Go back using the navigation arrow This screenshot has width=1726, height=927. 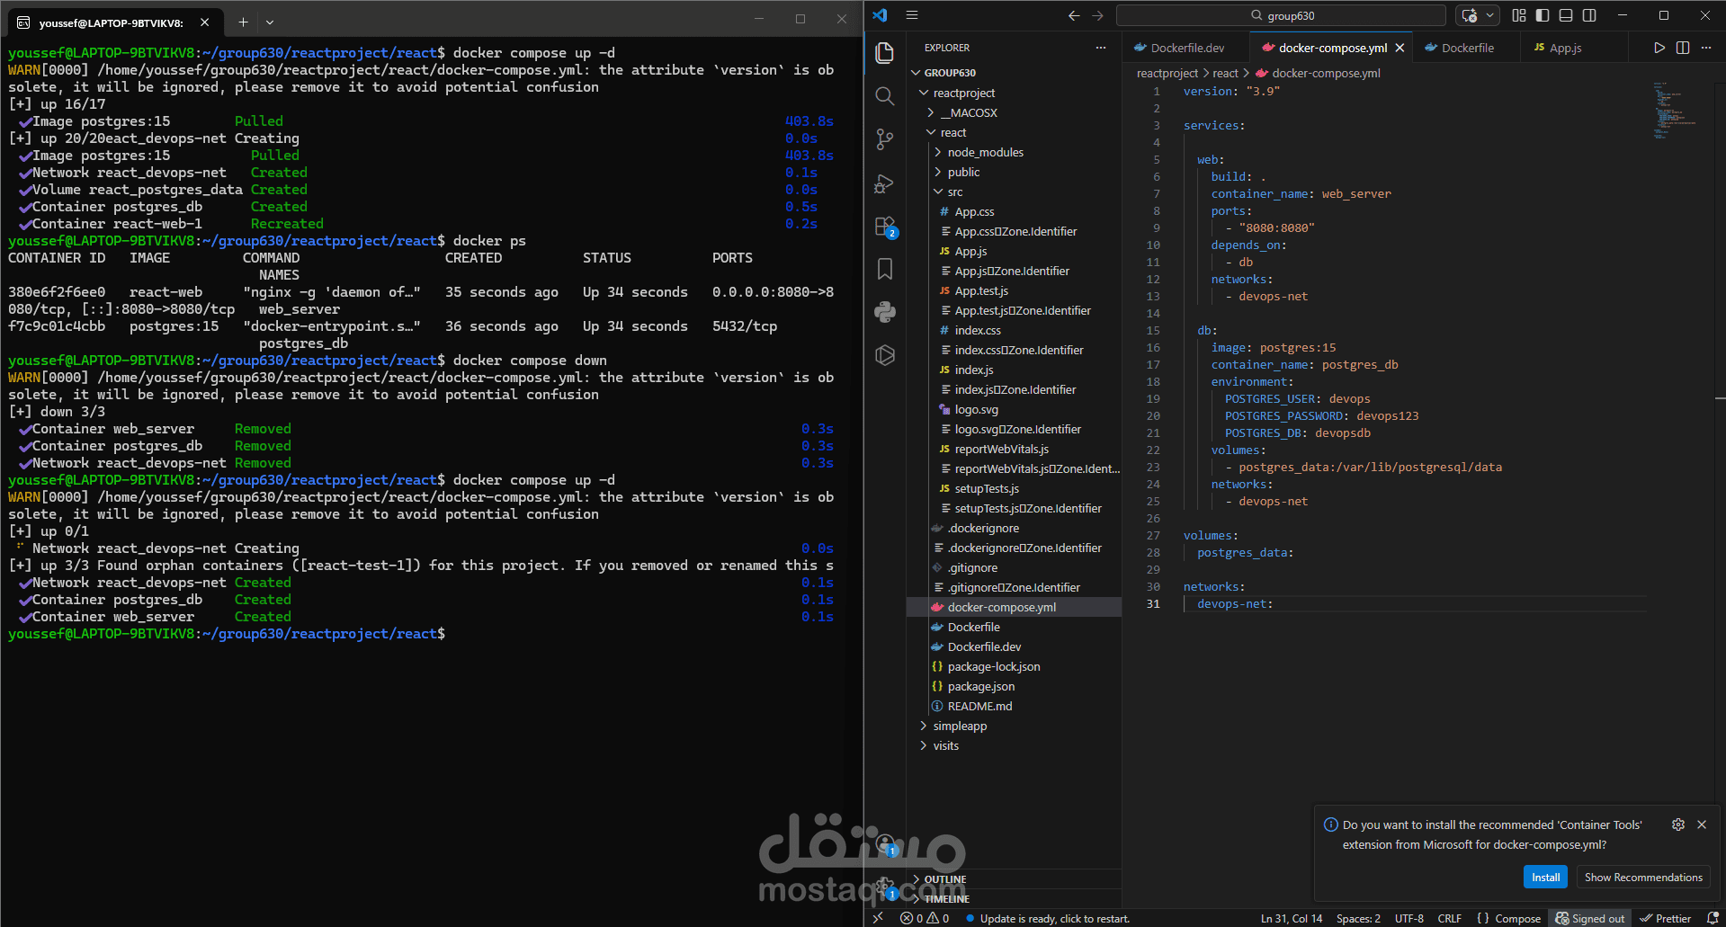coord(1074,15)
